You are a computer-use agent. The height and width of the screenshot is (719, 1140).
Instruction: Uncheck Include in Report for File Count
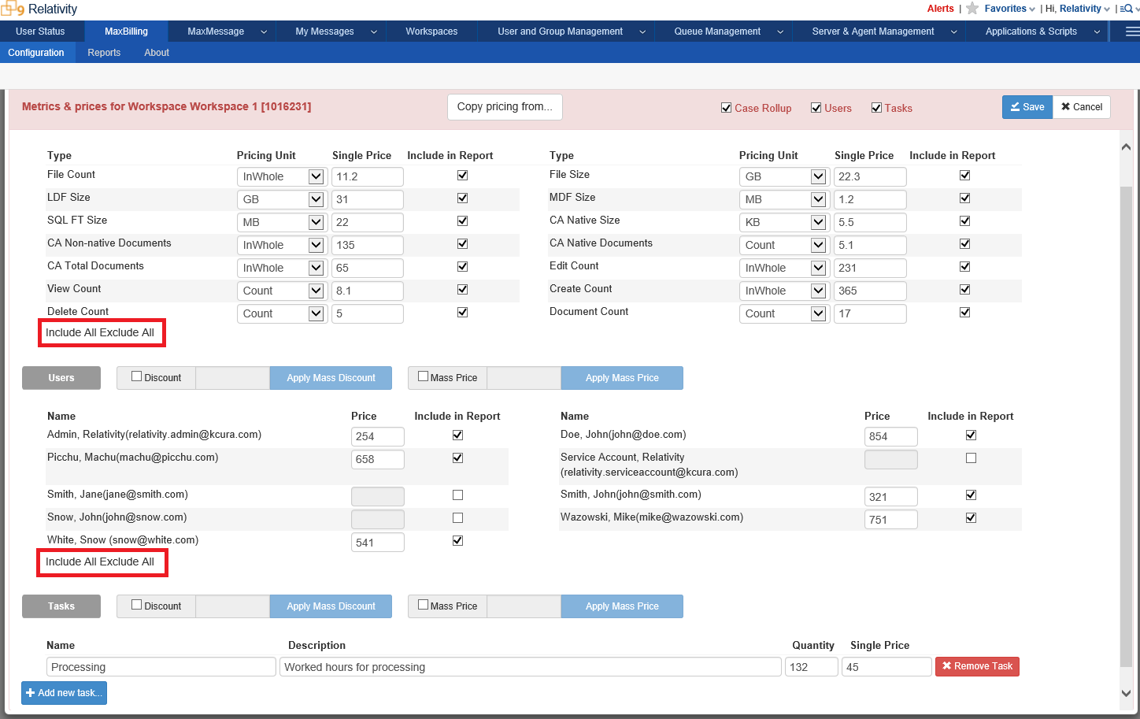pos(462,176)
